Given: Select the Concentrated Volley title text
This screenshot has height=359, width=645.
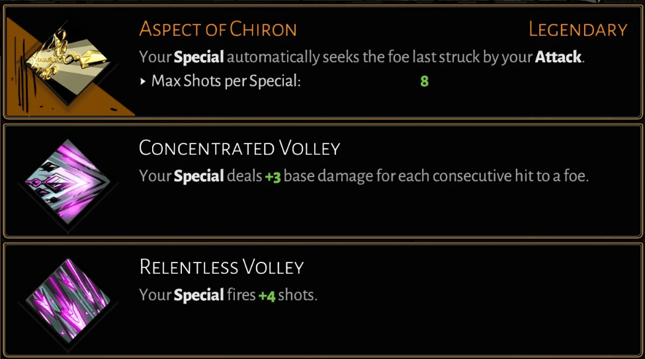Looking at the screenshot, I should tap(239, 148).
